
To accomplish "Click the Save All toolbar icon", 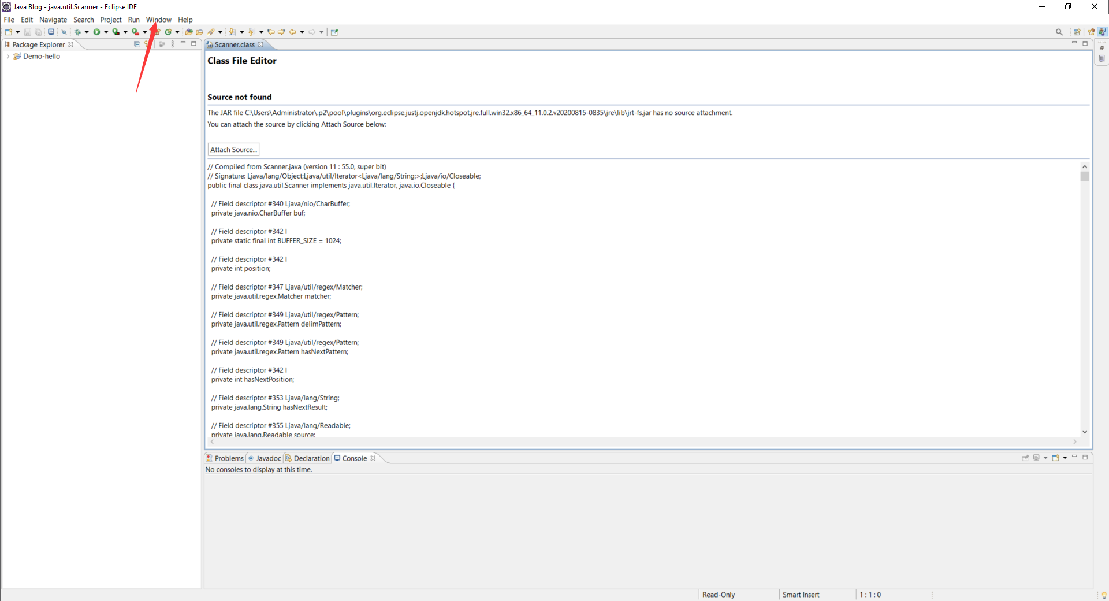I will [x=38, y=32].
